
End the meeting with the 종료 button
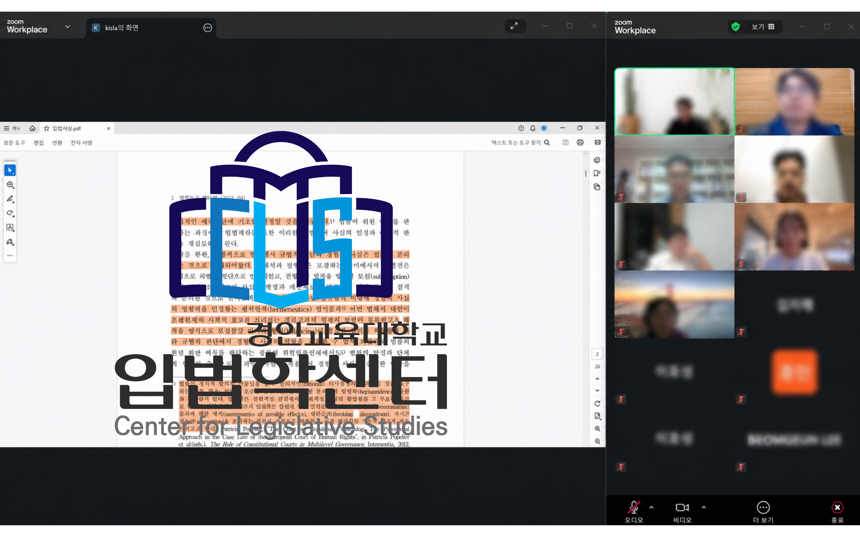click(x=837, y=512)
